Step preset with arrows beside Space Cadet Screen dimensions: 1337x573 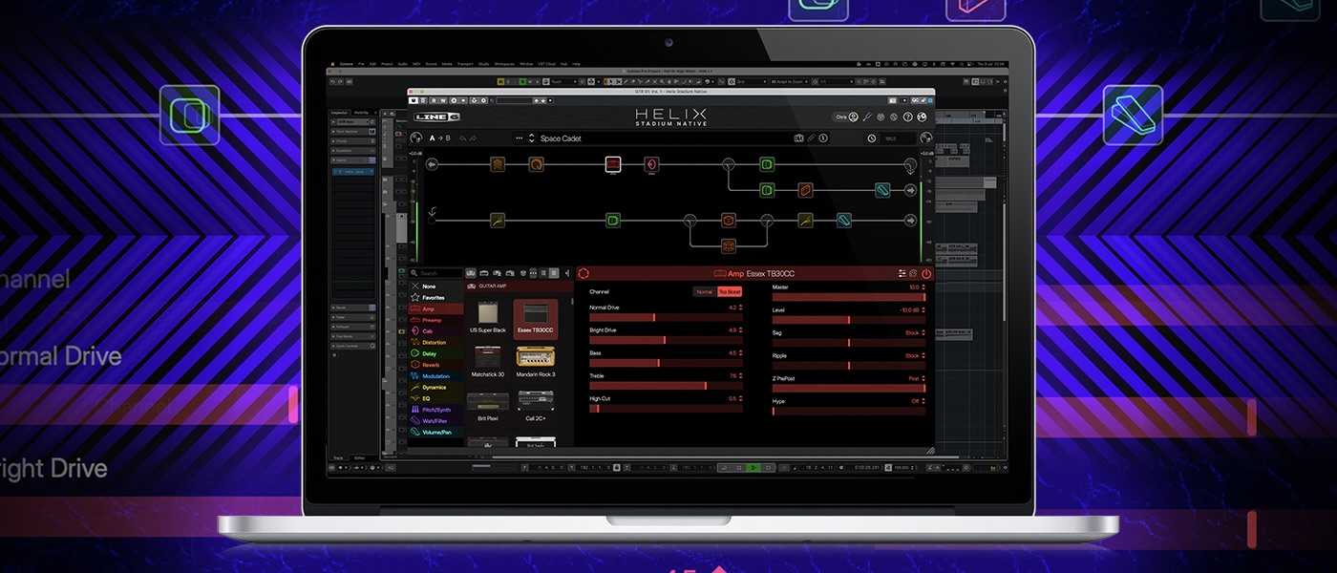click(x=533, y=138)
